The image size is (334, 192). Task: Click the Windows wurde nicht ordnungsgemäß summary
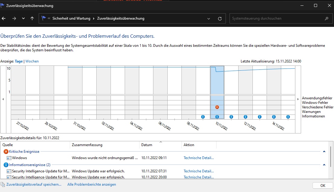(105, 158)
